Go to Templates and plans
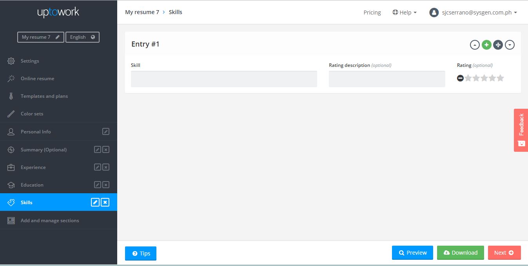528x266 pixels. click(x=58, y=96)
